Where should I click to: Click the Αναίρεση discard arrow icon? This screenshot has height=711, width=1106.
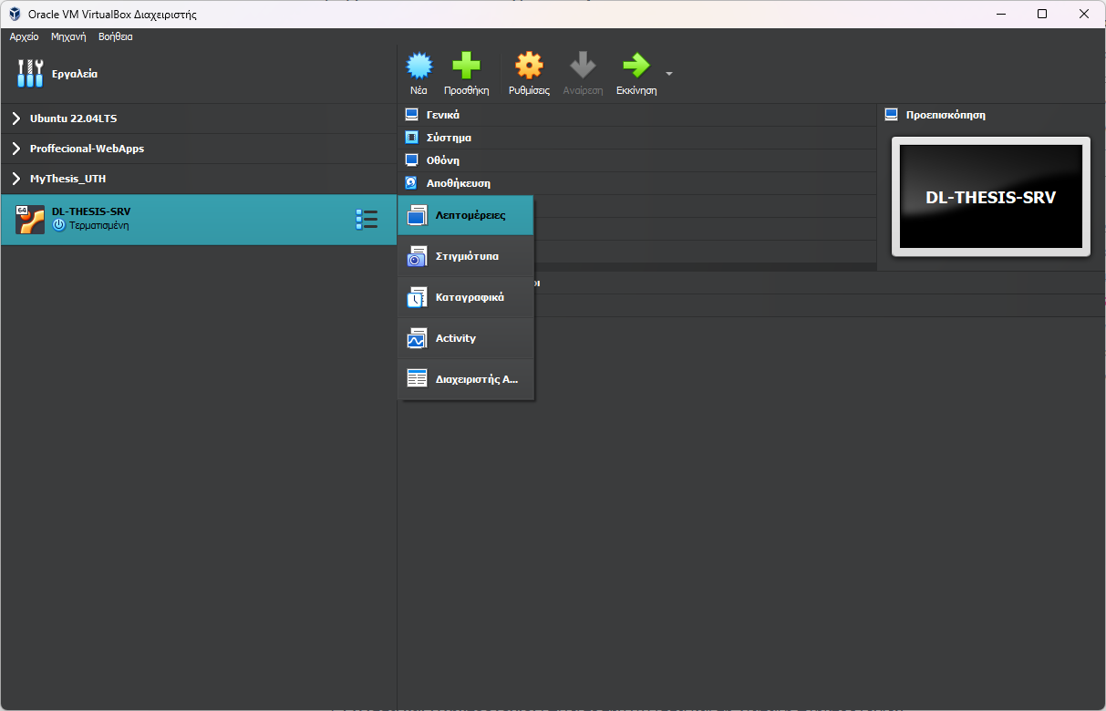point(583,66)
